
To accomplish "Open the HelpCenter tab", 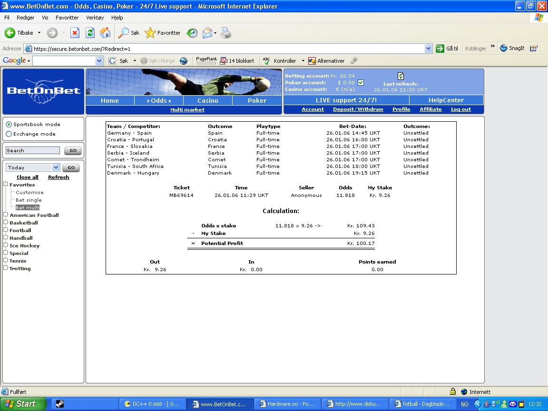I will click(x=446, y=100).
